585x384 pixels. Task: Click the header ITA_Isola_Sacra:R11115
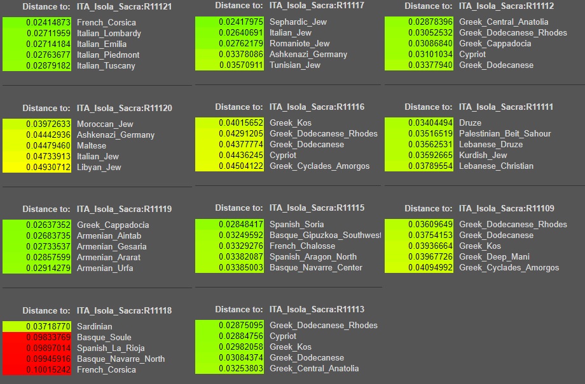[x=317, y=208]
